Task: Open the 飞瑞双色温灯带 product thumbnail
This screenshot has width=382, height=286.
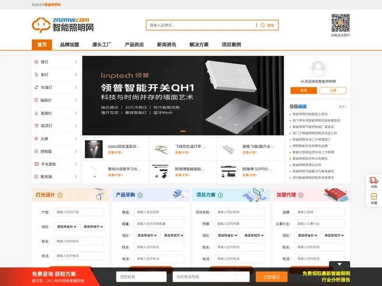Action: [161, 149]
